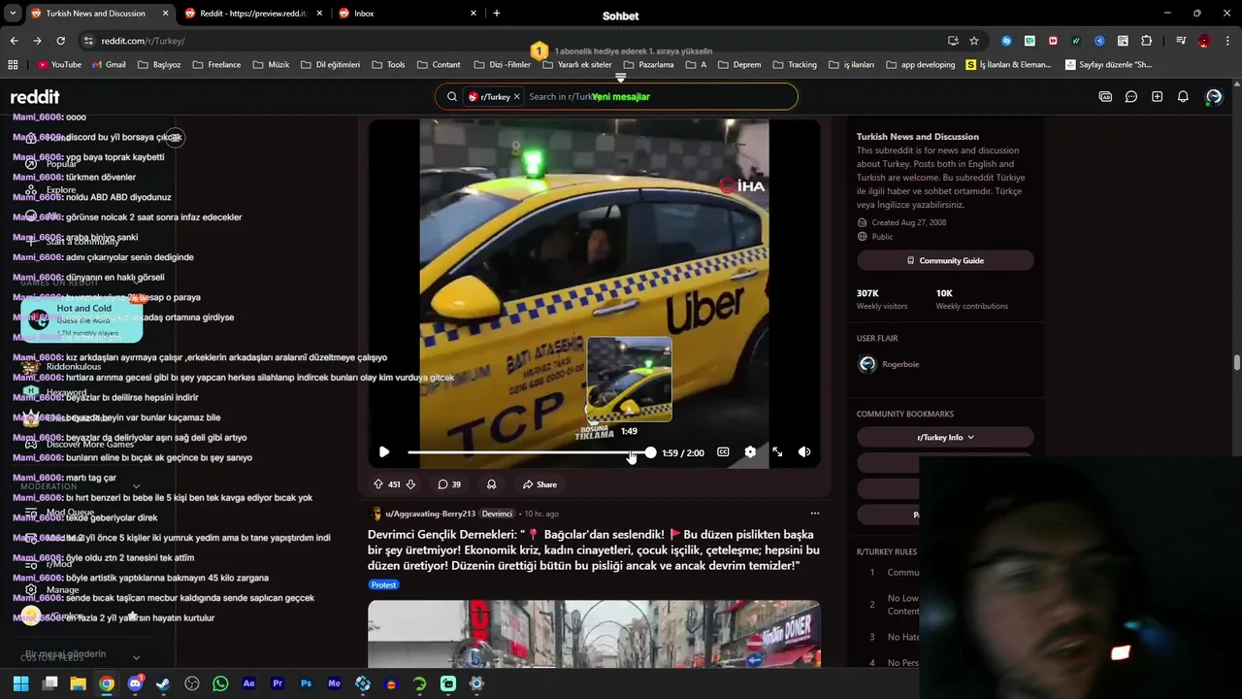
Task: Downvote the taxi video post
Action: click(410, 484)
